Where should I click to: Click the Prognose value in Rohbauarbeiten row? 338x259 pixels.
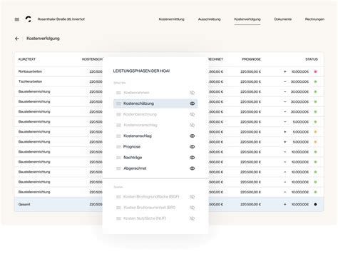coord(250,71)
